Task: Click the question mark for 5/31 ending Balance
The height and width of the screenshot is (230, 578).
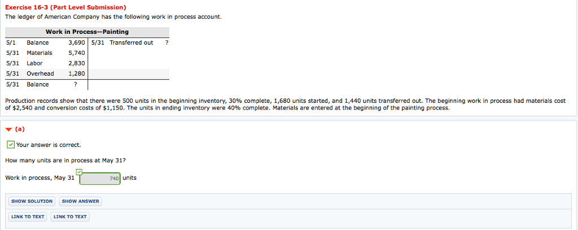Action: pos(75,84)
